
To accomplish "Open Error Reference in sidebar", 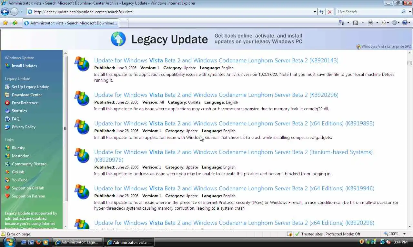I will (25, 103).
